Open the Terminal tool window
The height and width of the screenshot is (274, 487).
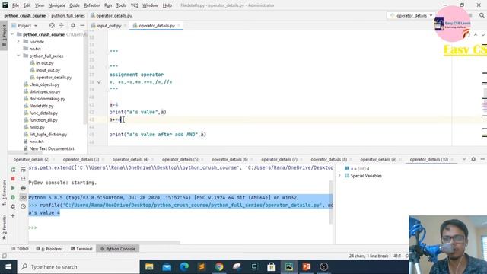pos(81,249)
